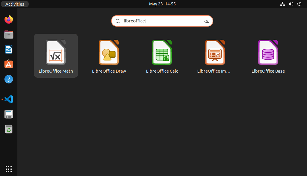Open LibreOffice Impress

(215, 56)
